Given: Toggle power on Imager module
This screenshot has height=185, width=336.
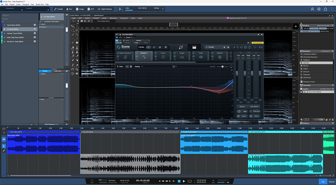Looking at the screenshot, I should point(175,53).
